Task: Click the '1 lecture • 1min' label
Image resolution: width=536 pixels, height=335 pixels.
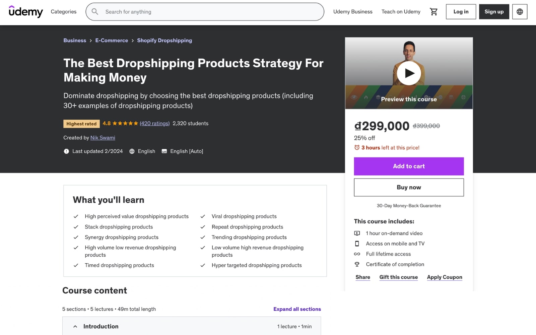Action: coord(294,326)
